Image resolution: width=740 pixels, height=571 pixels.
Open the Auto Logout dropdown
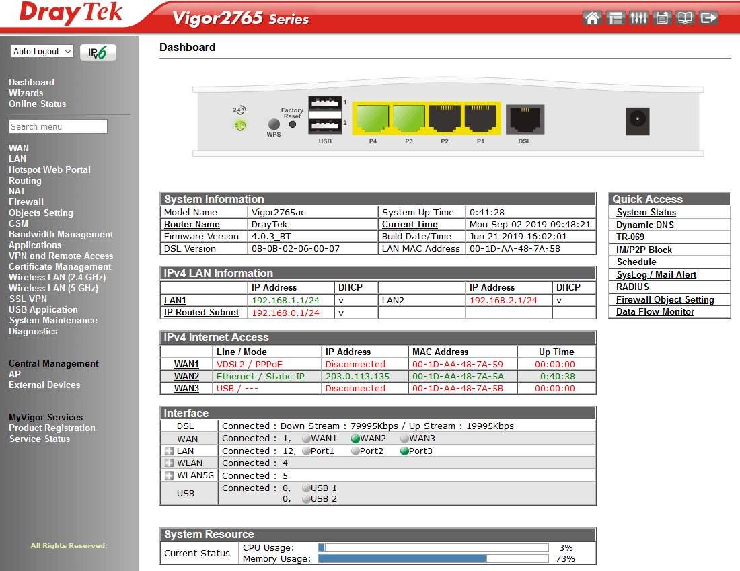(x=42, y=52)
